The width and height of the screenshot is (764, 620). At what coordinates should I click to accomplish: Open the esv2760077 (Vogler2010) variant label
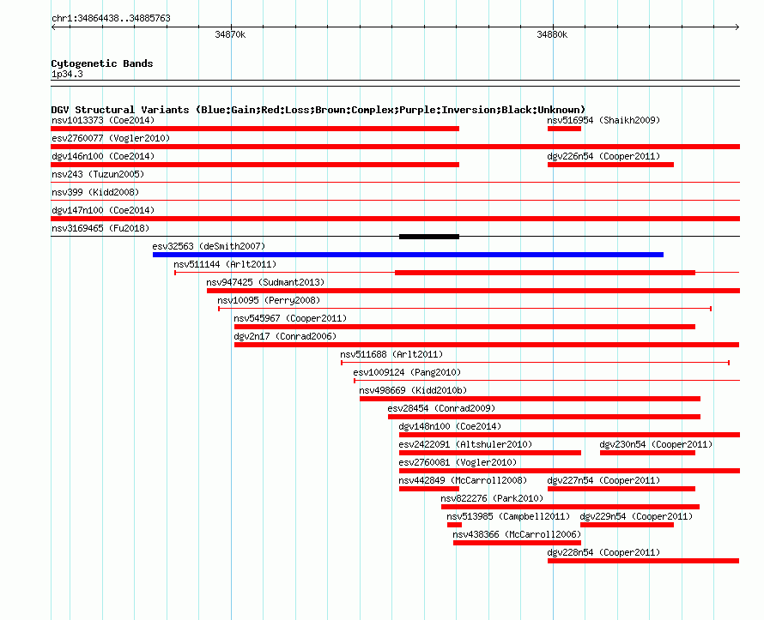point(111,138)
